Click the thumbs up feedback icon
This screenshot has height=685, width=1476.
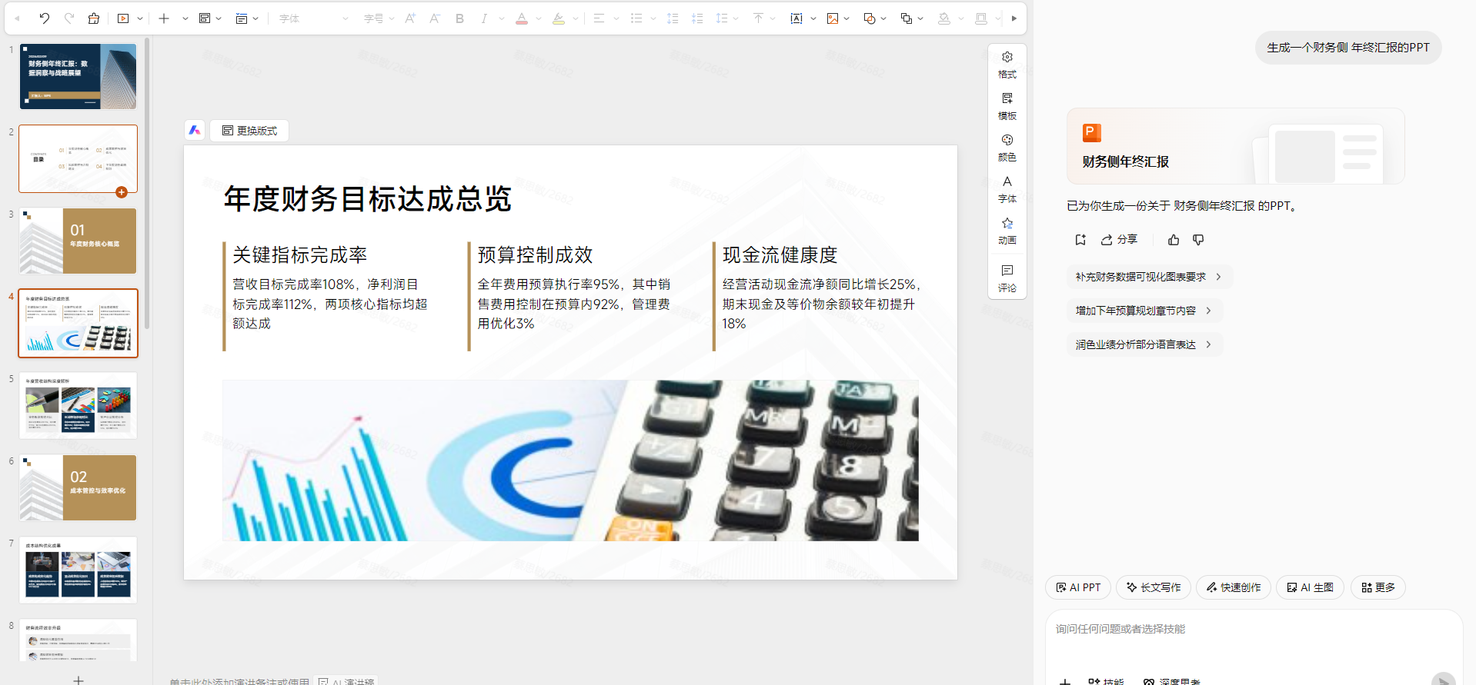(x=1174, y=240)
